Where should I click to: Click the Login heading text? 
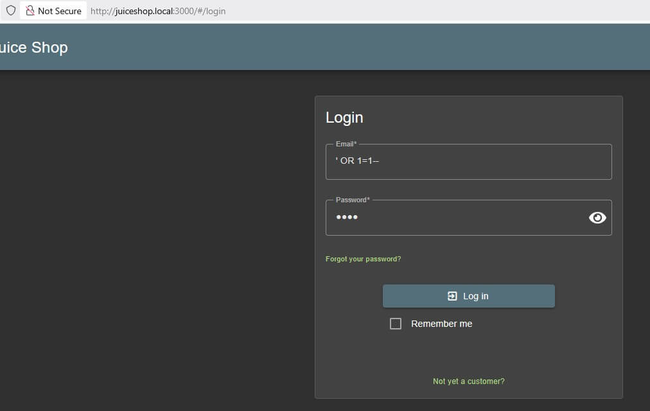(x=344, y=118)
